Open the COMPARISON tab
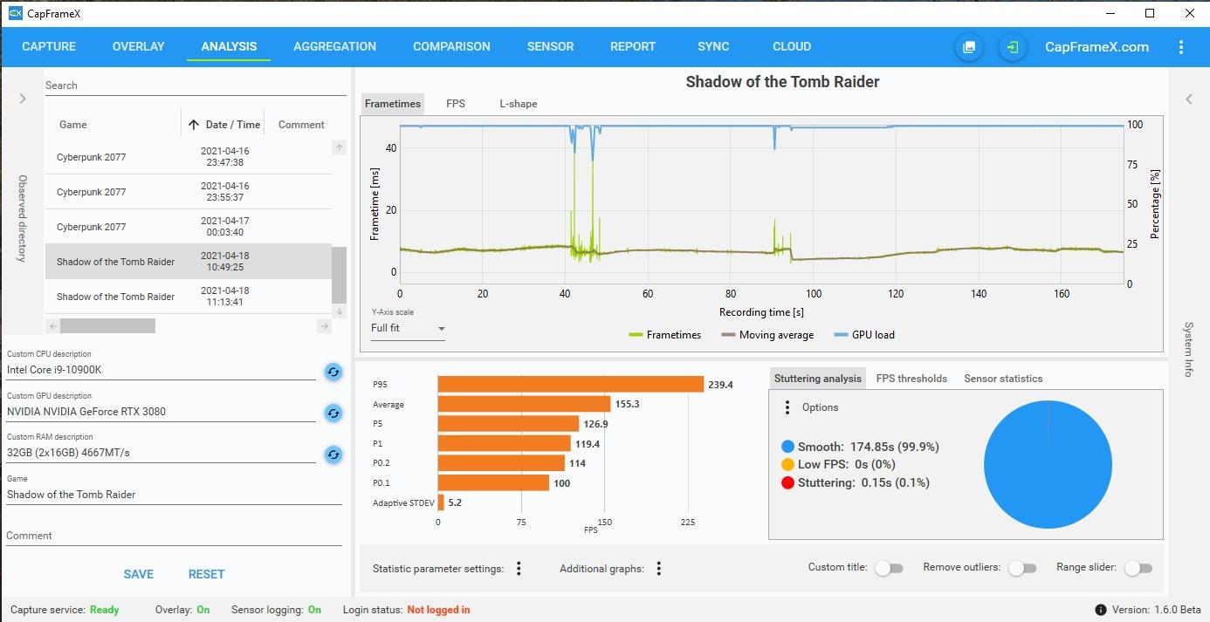Screen dimensions: 1210x622 coord(451,46)
